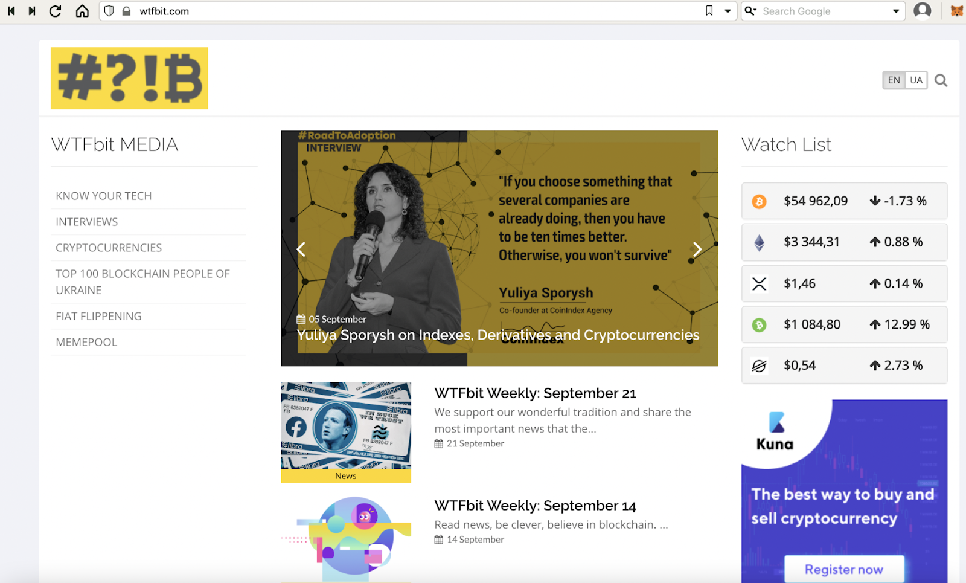Select the $0,54 price value
Screen dimensions: 966x583
[799, 366]
